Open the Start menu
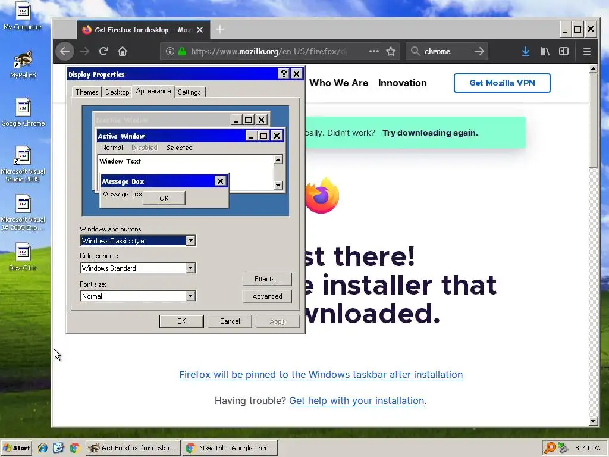 [x=17, y=448]
